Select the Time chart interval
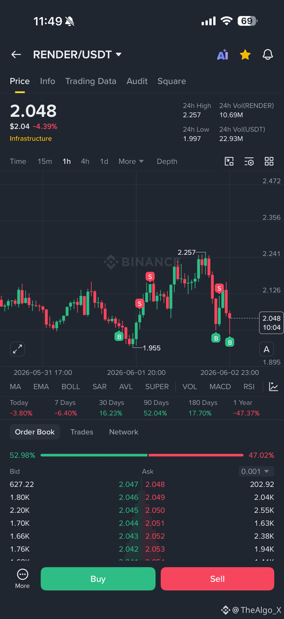 pyautogui.click(x=18, y=161)
